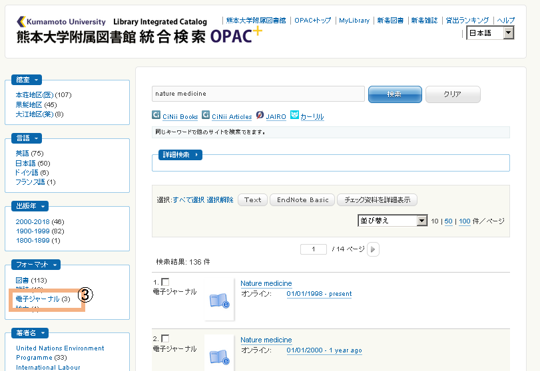Filter by 大江地区(薬) location
Image resolution: width=540 pixels, height=371 pixels.
tap(35, 114)
